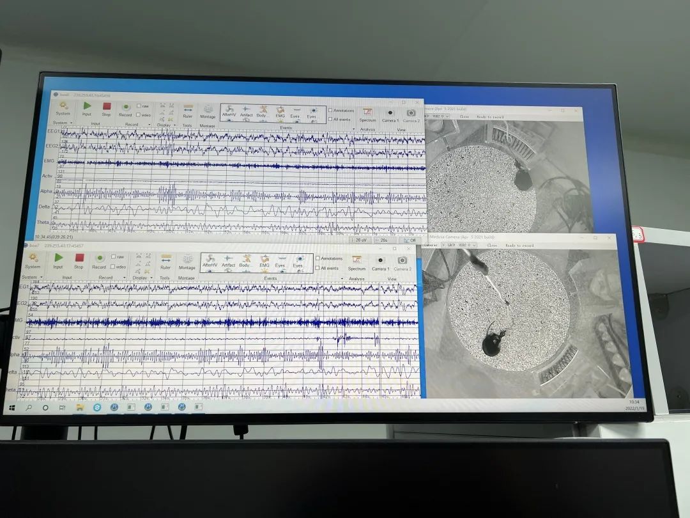
Task: Mark AfterHV event in lower window
Action: [210, 261]
